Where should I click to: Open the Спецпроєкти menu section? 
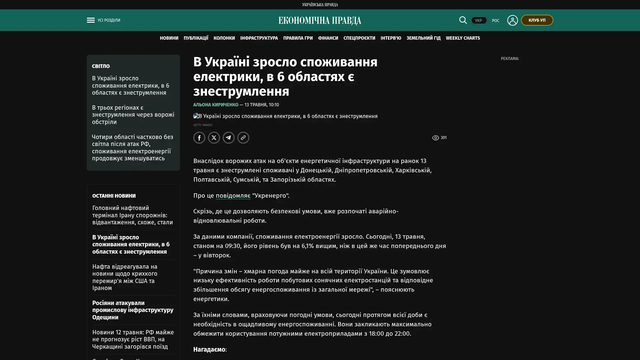tap(359, 38)
